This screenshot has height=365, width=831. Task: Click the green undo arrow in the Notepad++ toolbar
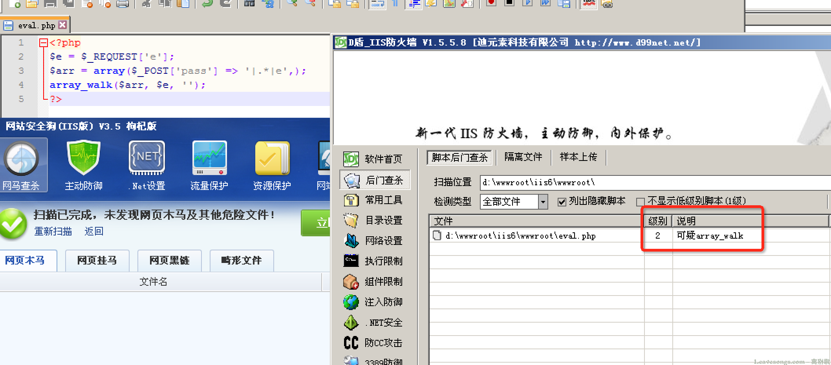tap(207, 4)
